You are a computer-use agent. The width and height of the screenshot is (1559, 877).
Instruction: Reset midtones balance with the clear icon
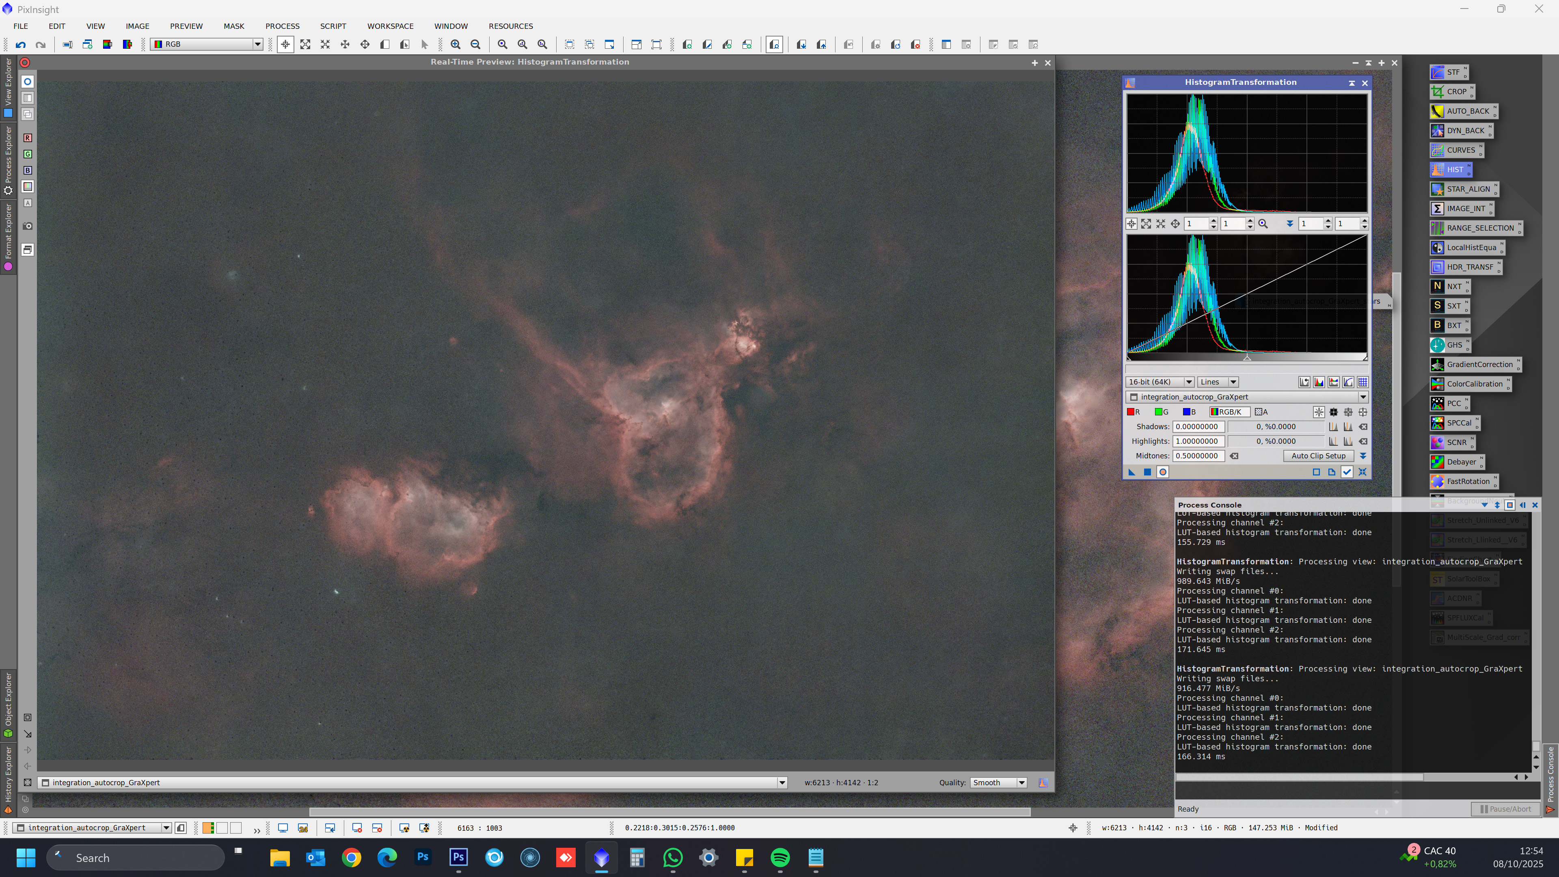tap(1234, 456)
